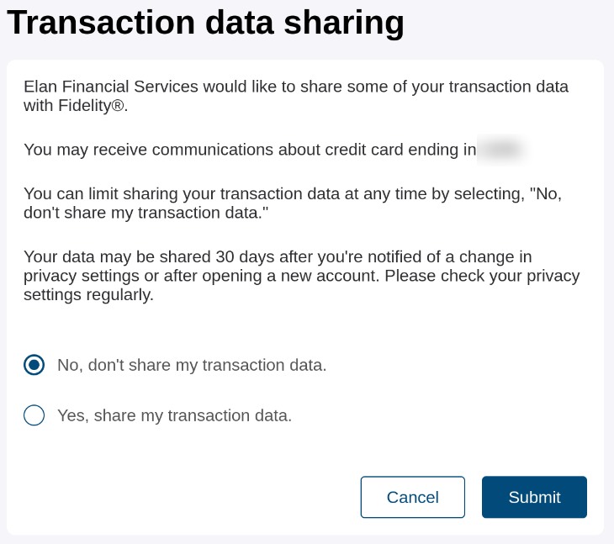This screenshot has height=544, width=614.
Task: Click the blurred credit card number
Action: coord(500,150)
